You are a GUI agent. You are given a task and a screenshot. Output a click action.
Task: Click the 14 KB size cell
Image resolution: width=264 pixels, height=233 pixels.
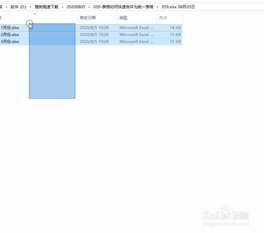(x=175, y=28)
